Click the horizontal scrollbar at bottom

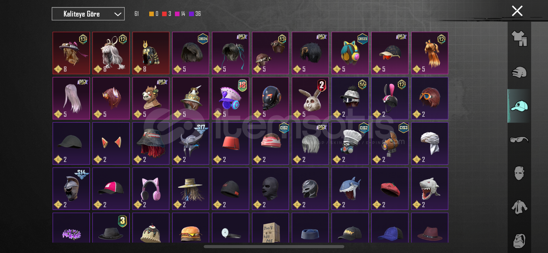point(274,247)
